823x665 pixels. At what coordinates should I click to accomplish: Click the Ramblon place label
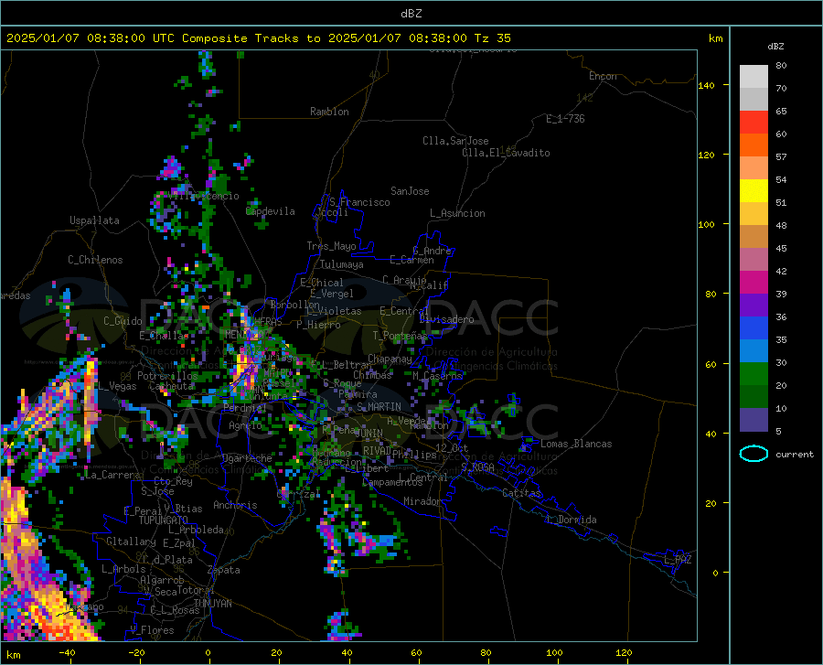[x=329, y=112]
